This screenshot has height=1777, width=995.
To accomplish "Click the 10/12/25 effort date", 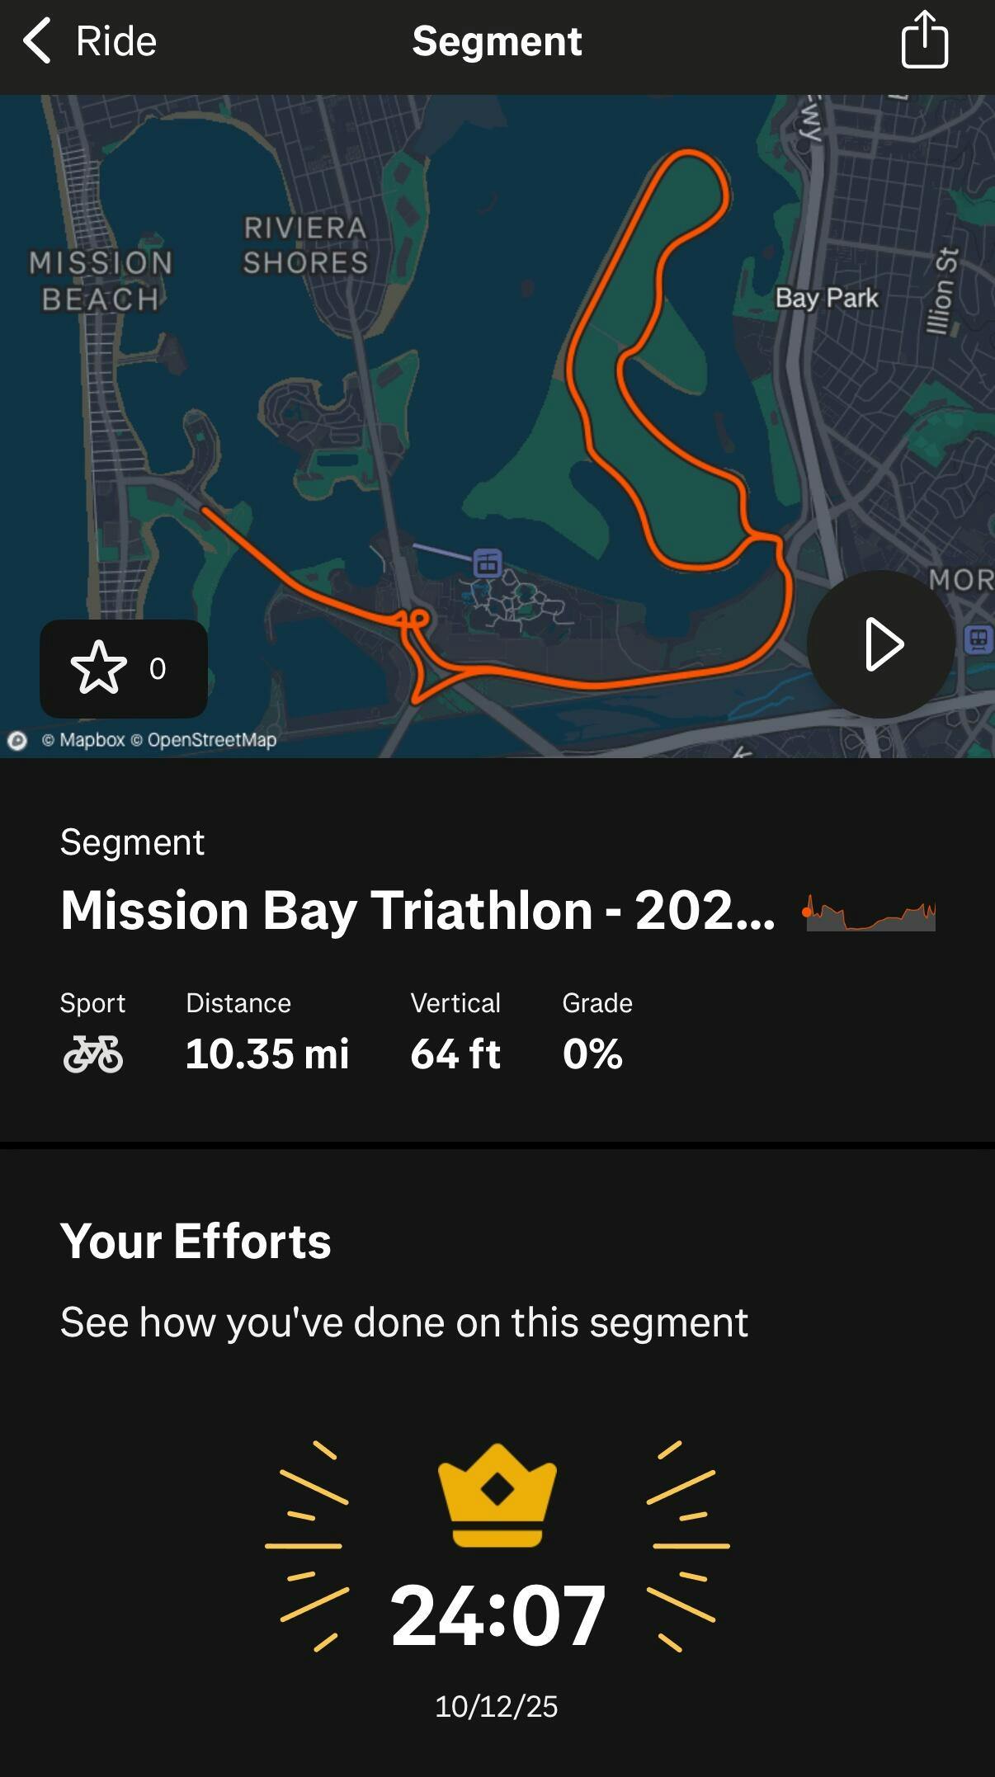I will (497, 1706).
